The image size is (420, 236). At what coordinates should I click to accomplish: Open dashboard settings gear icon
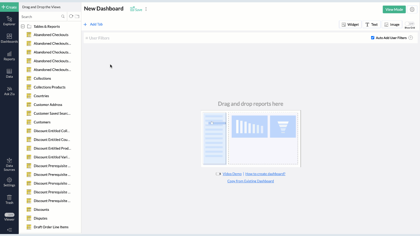pyautogui.click(x=412, y=10)
